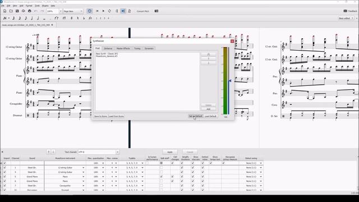Switch to the Master Effects tab

click(123, 48)
